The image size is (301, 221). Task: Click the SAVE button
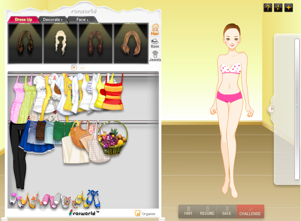click(x=226, y=211)
